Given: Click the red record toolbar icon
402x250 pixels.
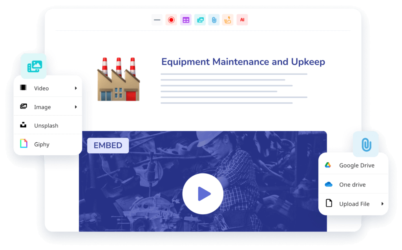Looking at the screenshot, I should (171, 20).
